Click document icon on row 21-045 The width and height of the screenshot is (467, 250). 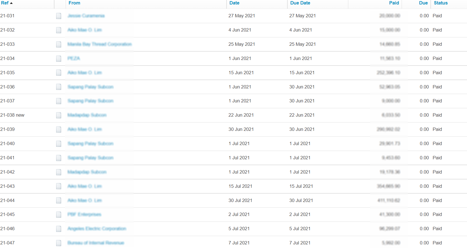click(x=59, y=215)
